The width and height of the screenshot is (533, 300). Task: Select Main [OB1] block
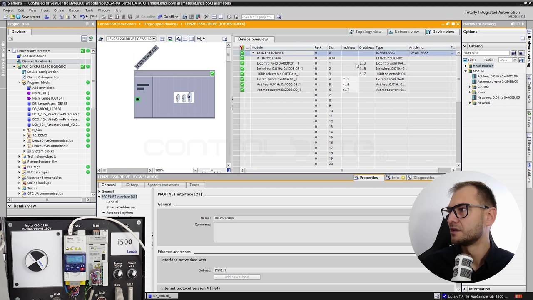coord(40,93)
